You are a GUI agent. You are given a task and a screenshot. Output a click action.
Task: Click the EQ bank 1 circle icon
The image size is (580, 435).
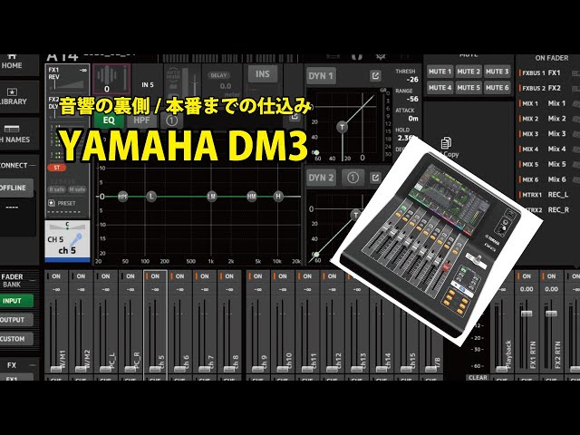pos(171,121)
